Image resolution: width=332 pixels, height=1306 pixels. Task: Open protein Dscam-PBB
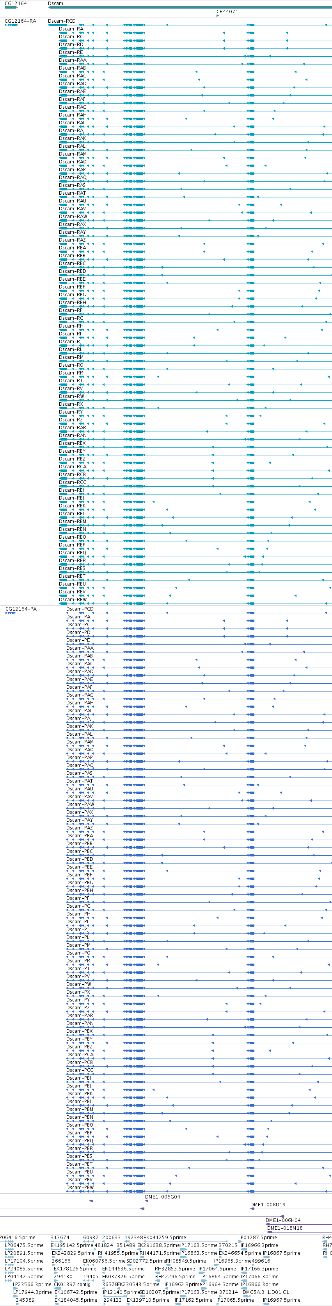(80, 844)
